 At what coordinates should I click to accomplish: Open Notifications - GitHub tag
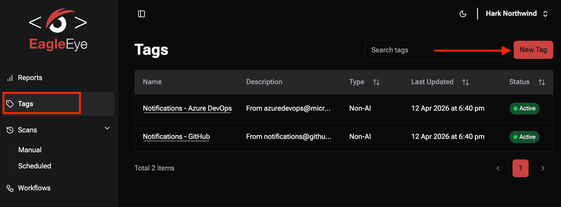click(176, 137)
